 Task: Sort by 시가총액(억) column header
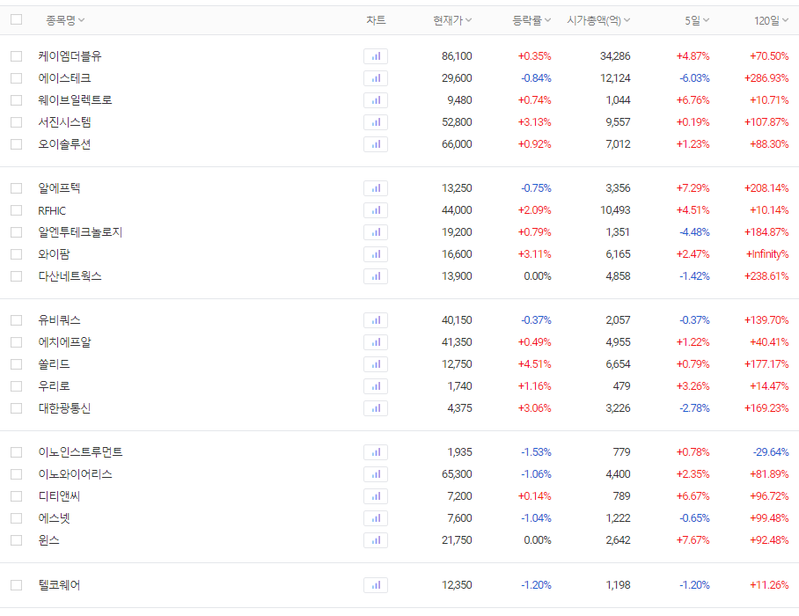pos(598,20)
